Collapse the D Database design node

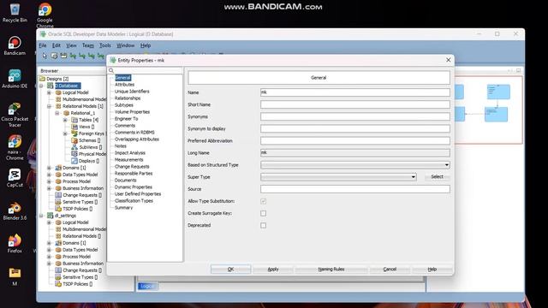point(41,86)
